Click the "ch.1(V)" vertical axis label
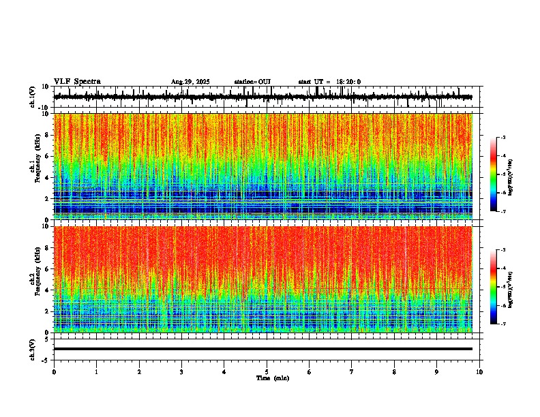The height and width of the screenshot is (417, 540). [33, 97]
